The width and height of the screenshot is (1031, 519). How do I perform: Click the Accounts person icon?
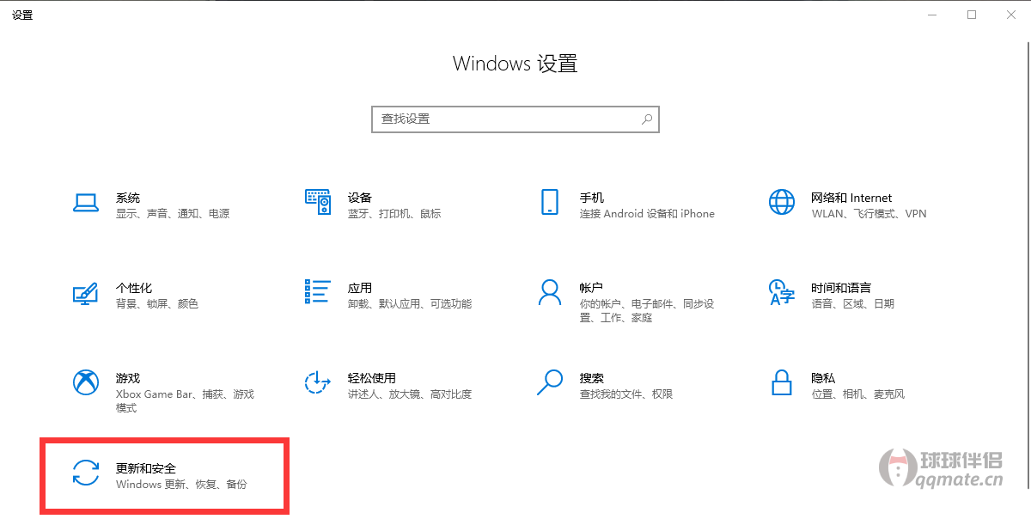pos(550,292)
